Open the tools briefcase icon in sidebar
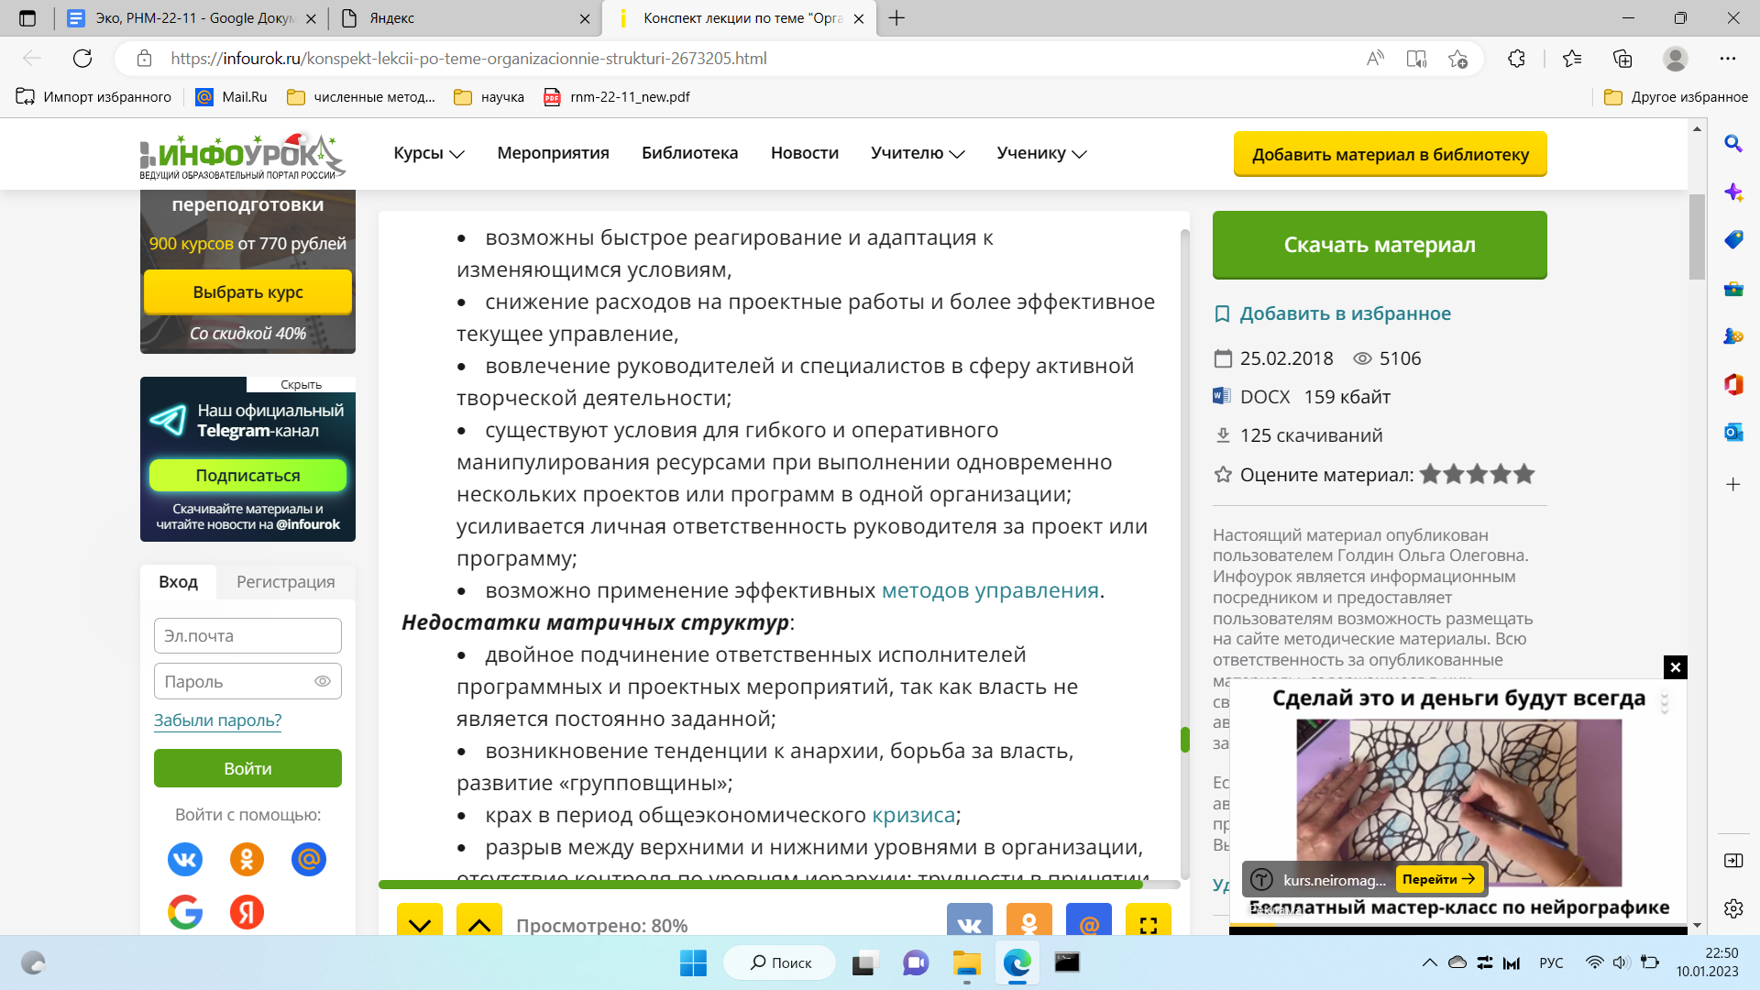 (x=1732, y=289)
